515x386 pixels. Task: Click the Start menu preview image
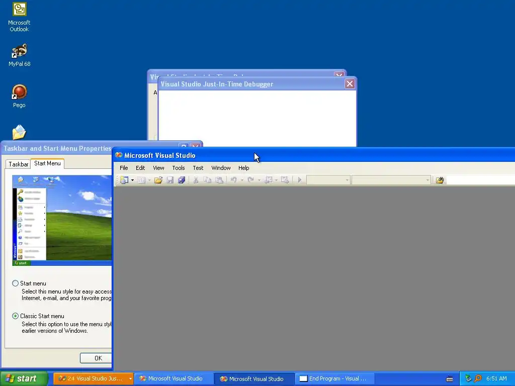point(62,220)
